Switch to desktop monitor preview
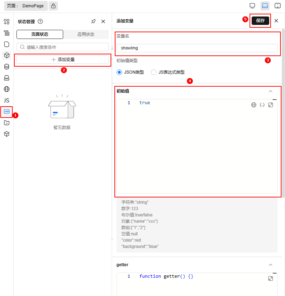Viewport: 285px width, 296px height. click(x=252, y=6)
